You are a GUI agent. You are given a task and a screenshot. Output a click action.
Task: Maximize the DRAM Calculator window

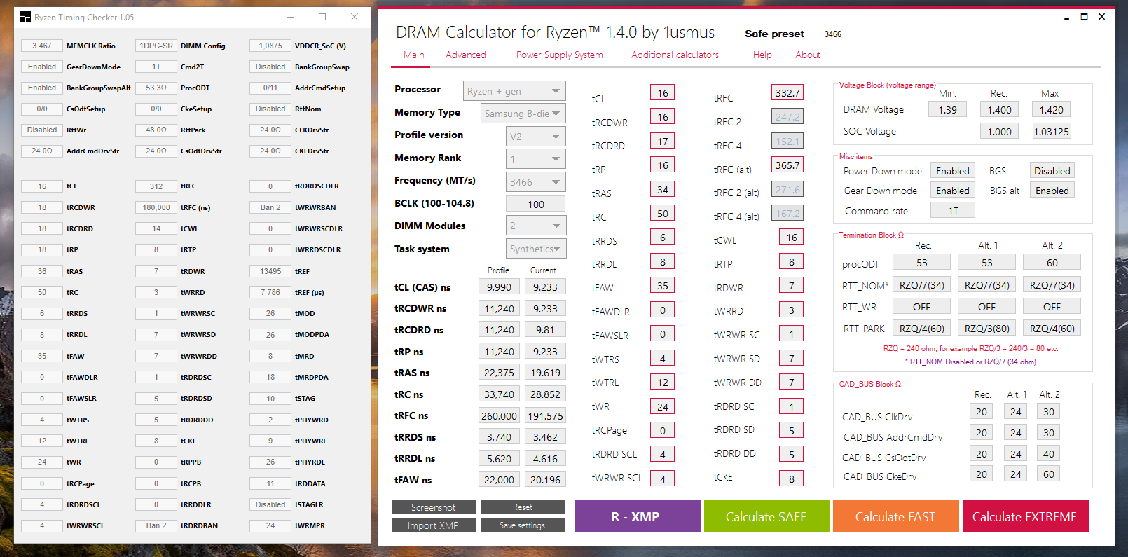point(1084,17)
